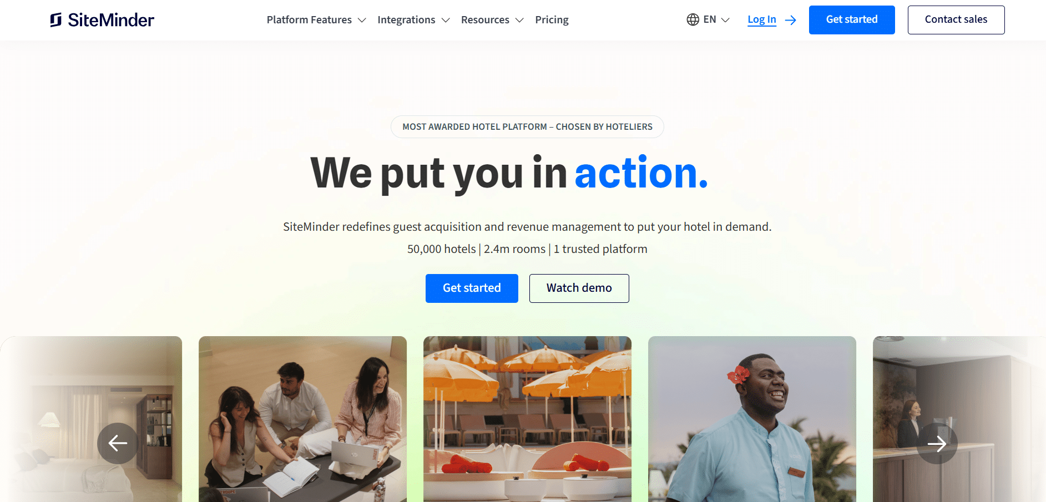Go to the Pricing menu item
This screenshot has width=1046, height=502.
click(552, 20)
